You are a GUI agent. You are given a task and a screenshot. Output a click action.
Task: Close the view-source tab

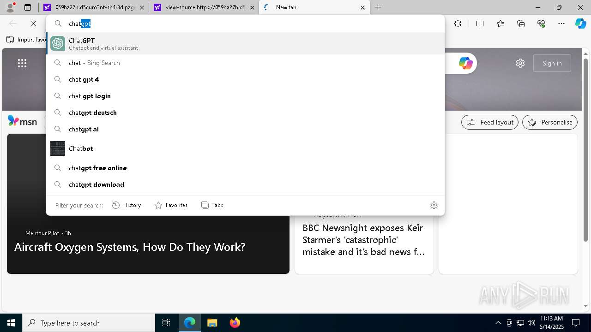coord(252,7)
